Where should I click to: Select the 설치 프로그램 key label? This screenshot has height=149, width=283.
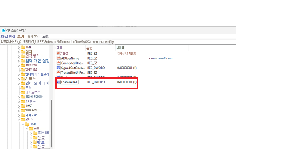tap(31, 65)
